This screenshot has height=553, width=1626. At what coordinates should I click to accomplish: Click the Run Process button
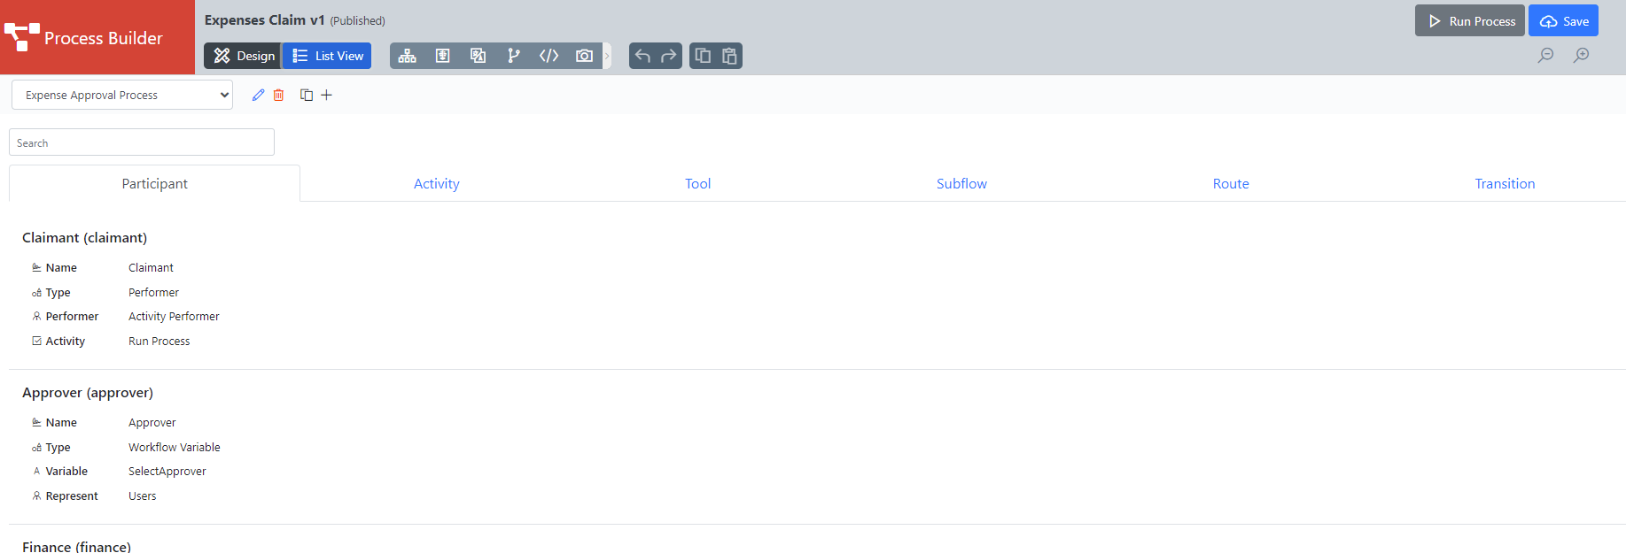[x=1470, y=21]
